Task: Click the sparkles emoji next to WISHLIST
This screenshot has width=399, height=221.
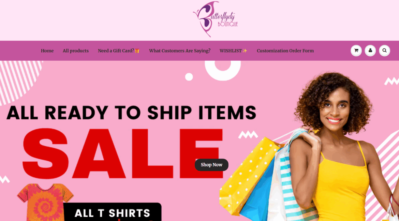Action: [245, 51]
